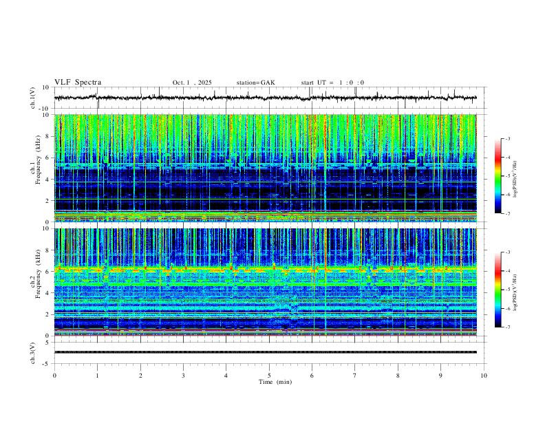The image size is (545, 421).
Task: Click time axis tick label '3'
Action: (183, 376)
